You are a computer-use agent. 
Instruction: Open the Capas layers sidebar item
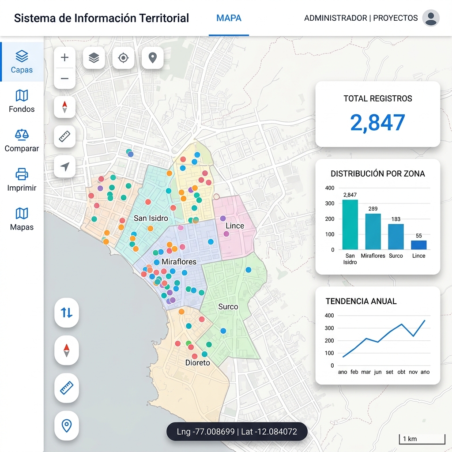tap(22, 62)
